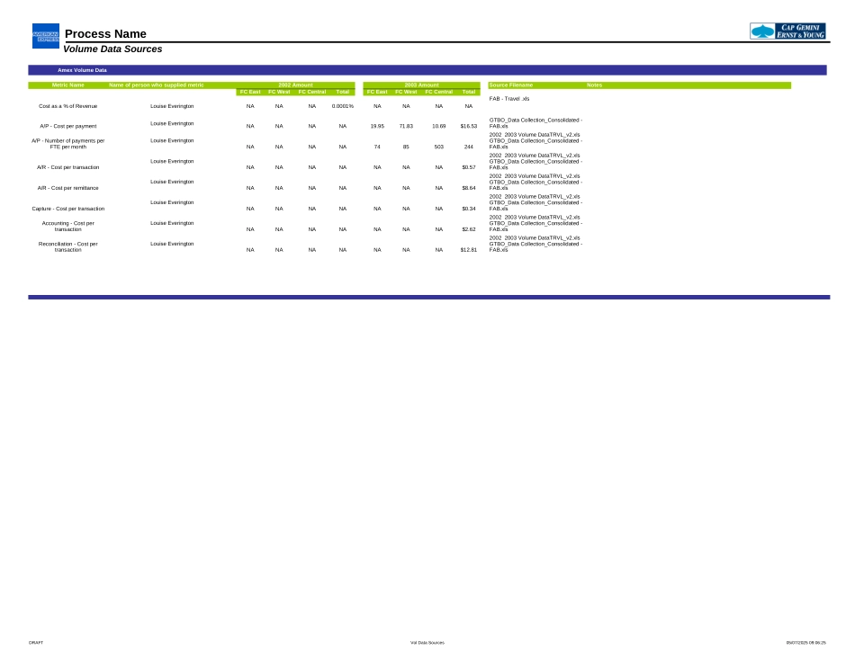Click 'FC East' under 2002 Amount

click(x=250, y=92)
